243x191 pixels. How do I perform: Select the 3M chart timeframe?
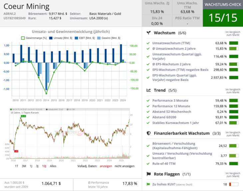click(x=24, y=166)
